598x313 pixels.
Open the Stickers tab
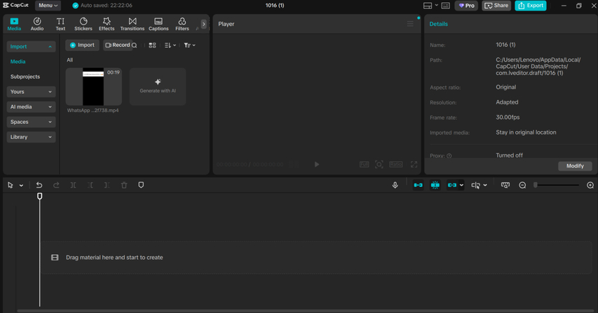coord(83,24)
